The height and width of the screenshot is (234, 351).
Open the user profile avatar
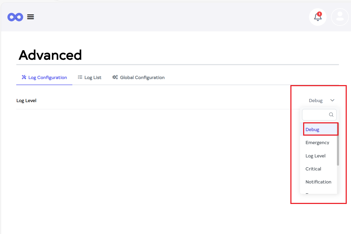click(340, 17)
